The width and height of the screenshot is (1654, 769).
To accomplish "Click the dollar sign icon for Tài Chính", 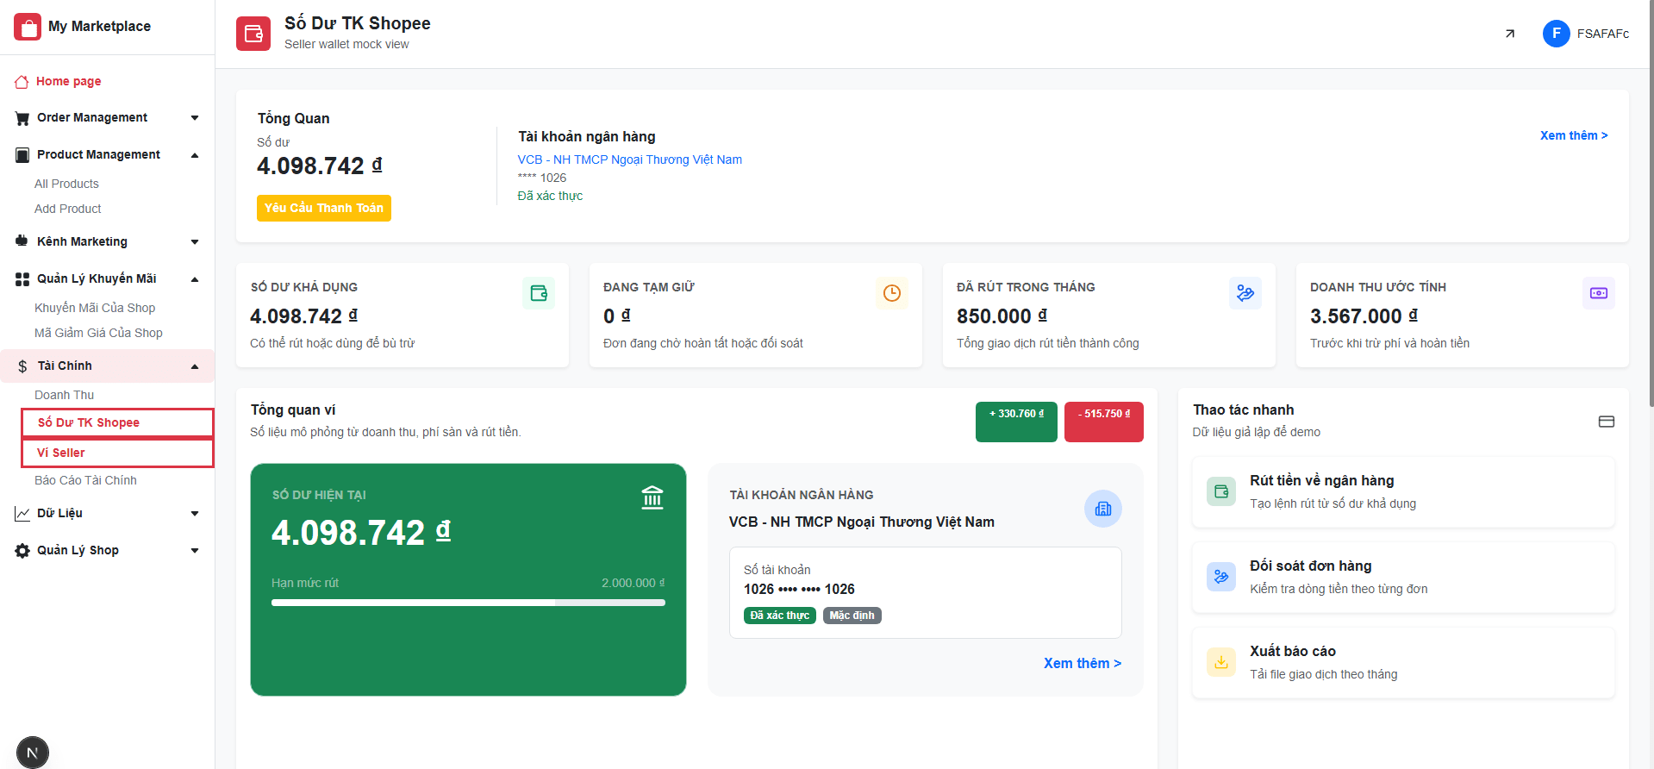I will click(x=22, y=366).
